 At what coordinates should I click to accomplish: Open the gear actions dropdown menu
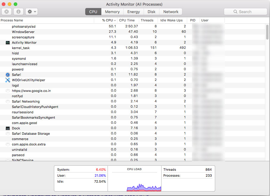point(32,12)
